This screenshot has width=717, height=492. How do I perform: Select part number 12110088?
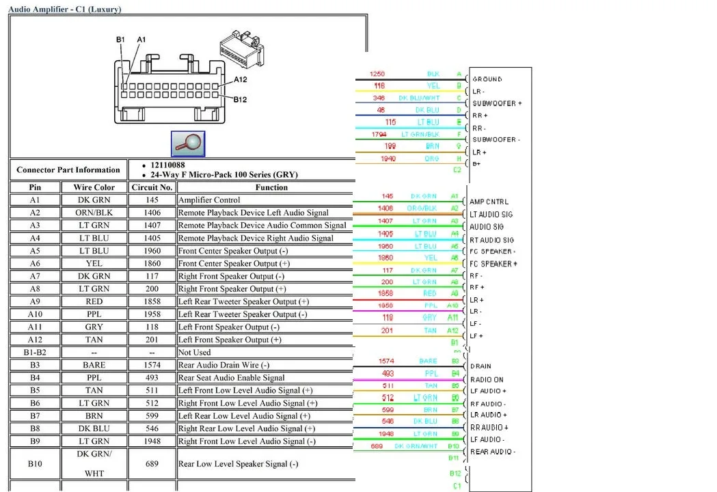point(168,165)
